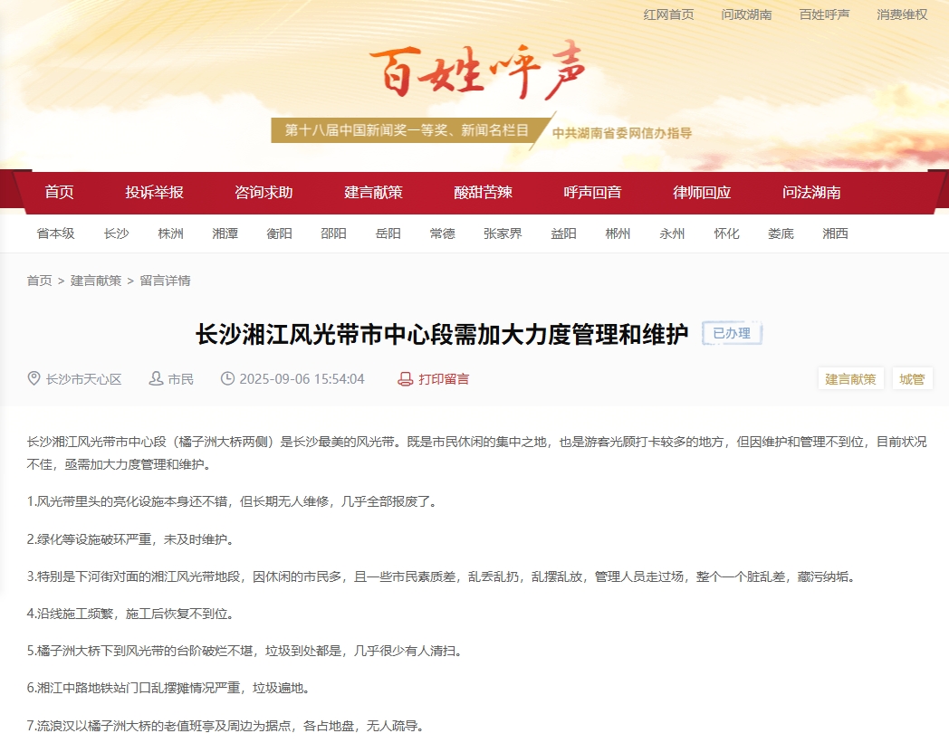This screenshot has width=949, height=743.
Task: Select 首页 in the red navigation bar
Action: coord(60,192)
